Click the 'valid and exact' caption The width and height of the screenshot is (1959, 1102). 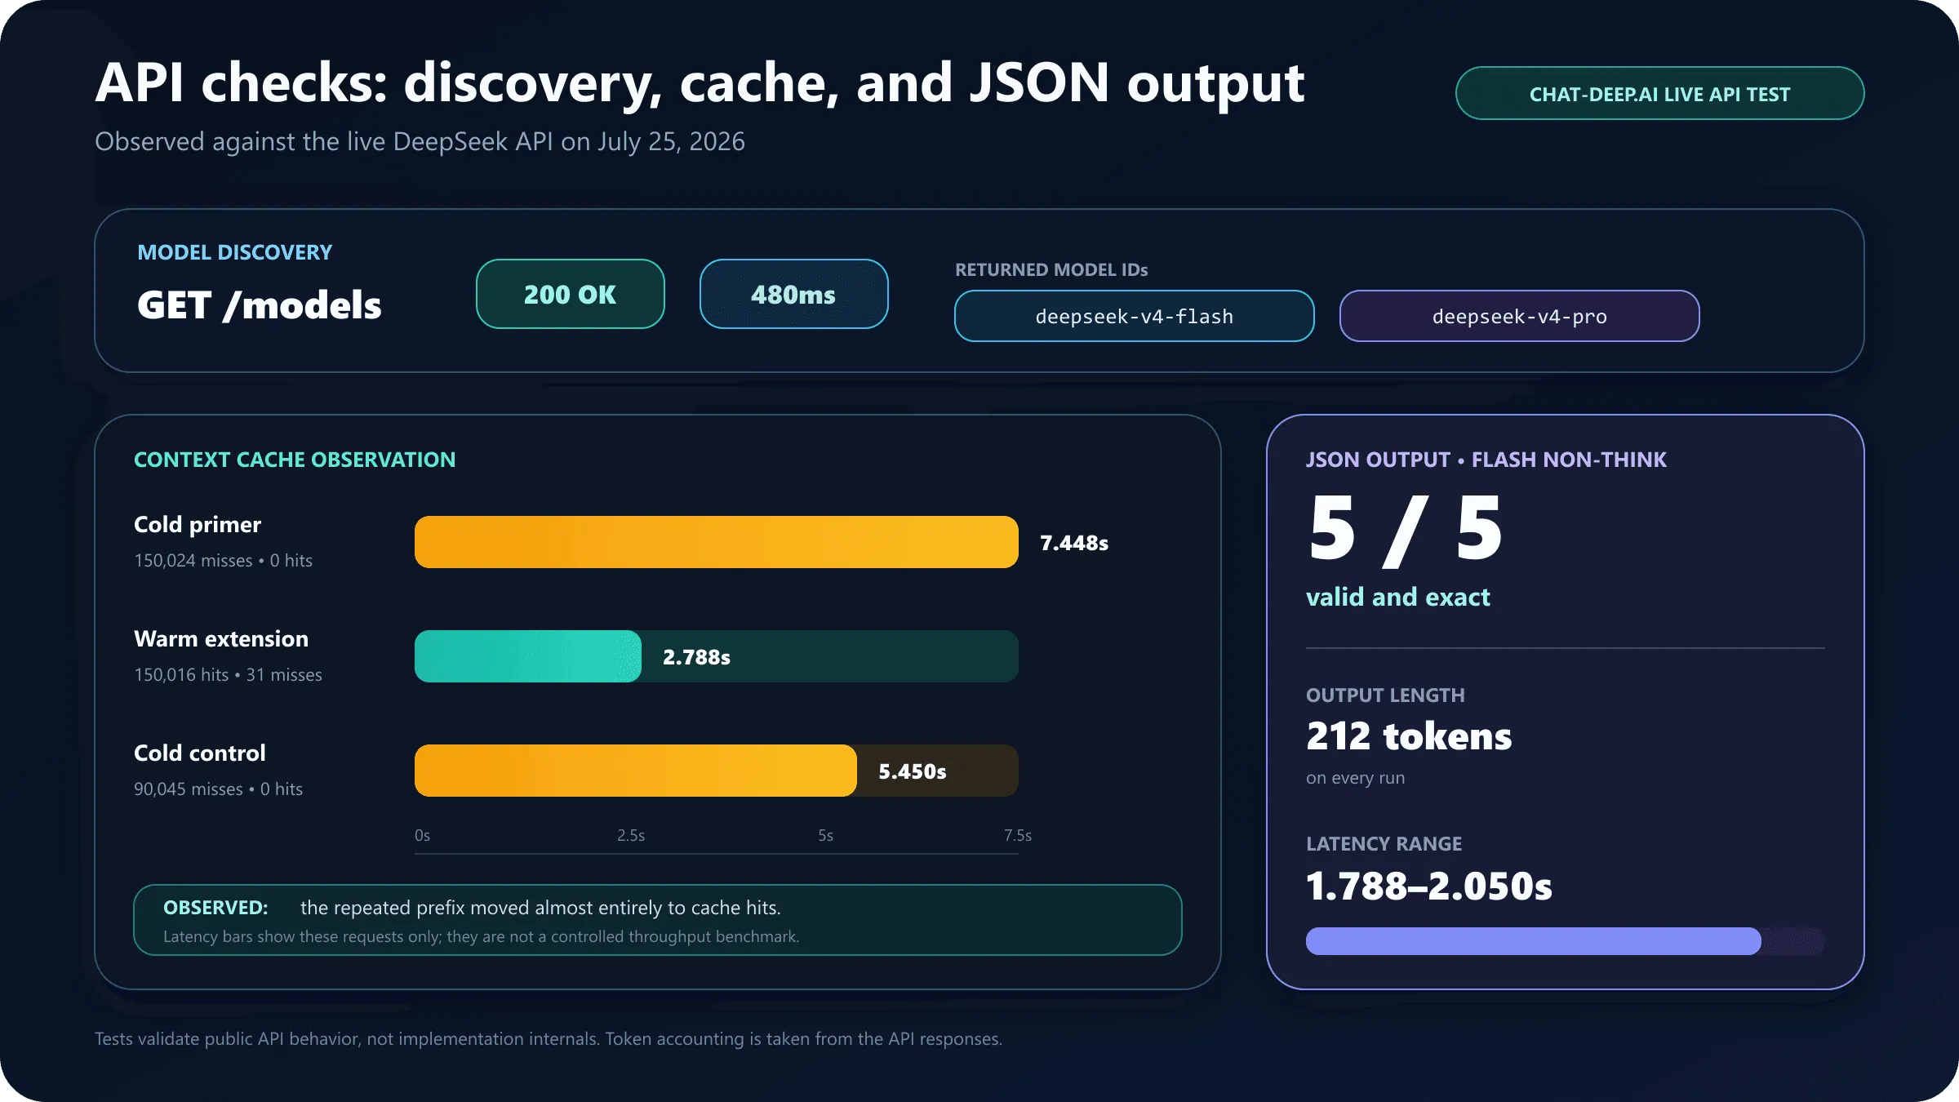tap(1397, 597)
